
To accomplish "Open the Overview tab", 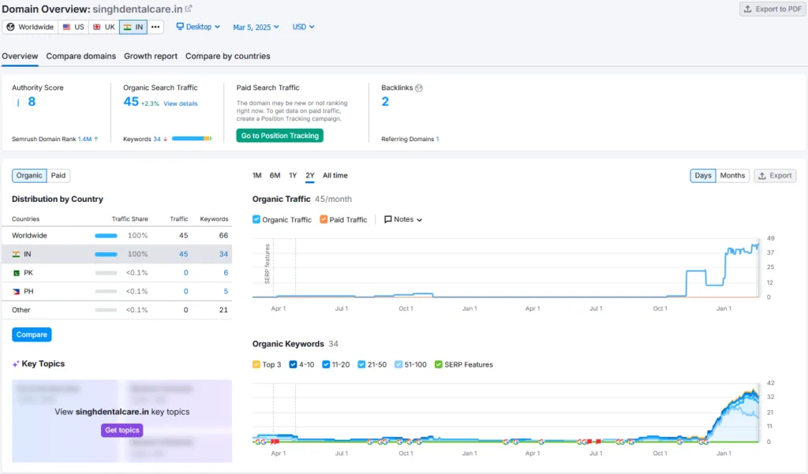I will tap(20, 56).
